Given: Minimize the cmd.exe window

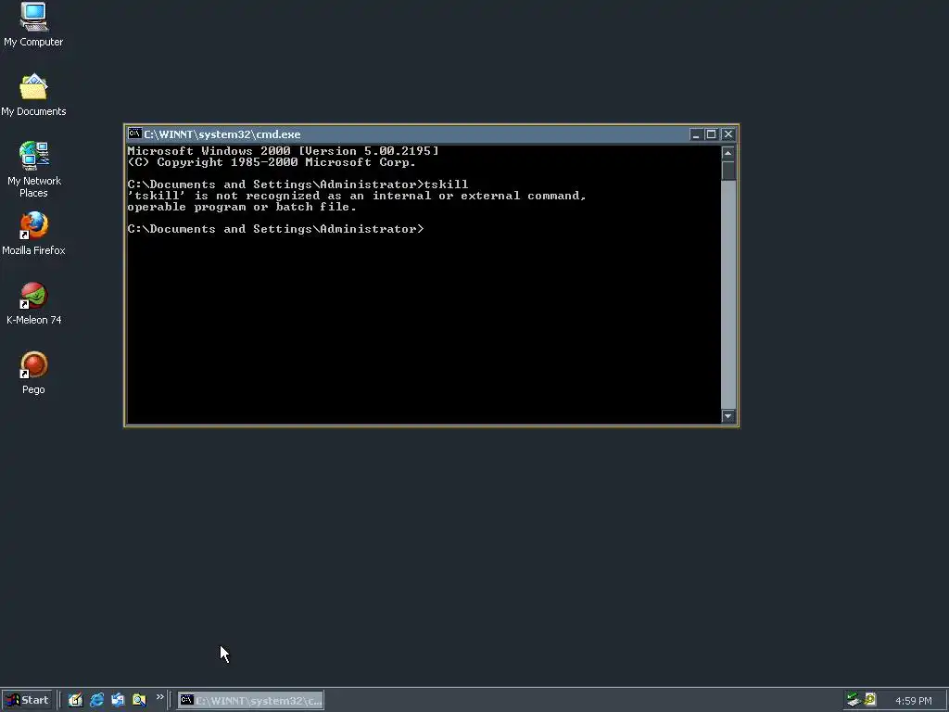Looking at the screenshot, I should click(696, 134).
